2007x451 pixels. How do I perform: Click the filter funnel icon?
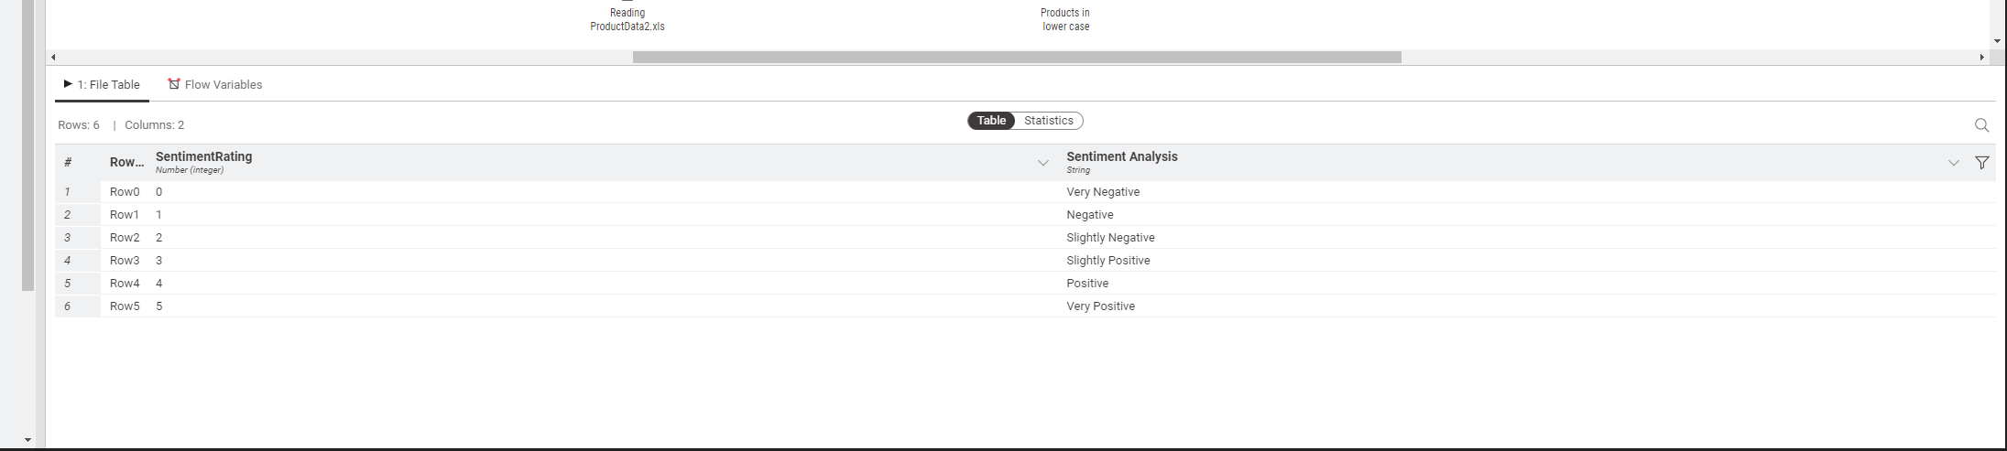point(1981,163)
